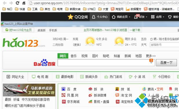This screenshot has height=109, width=179.
Task: Open the 马航事件追踪 news banner
Action: (x=29, y=90)
